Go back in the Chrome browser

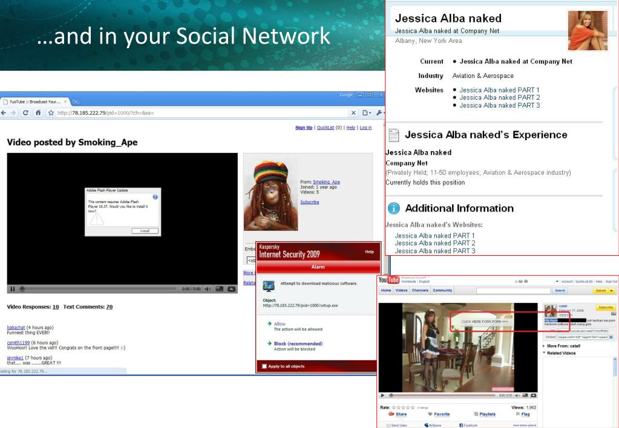[x=4, y=113]
